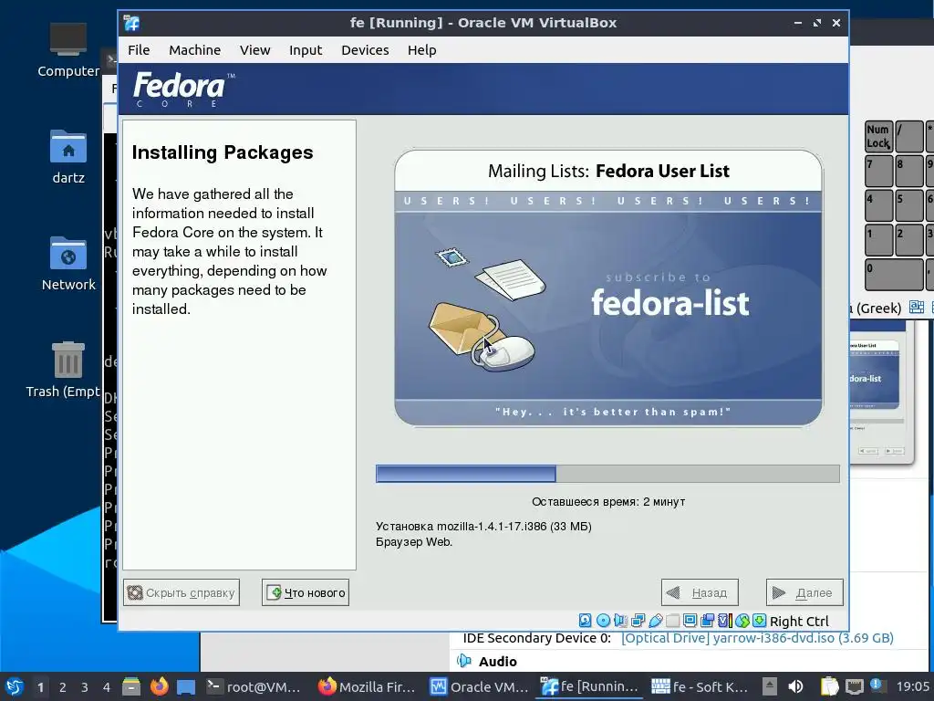Click the numpad 5 key on soft keyboard
The width and height of the screenshot is (934, 701).
pos(909,205)
